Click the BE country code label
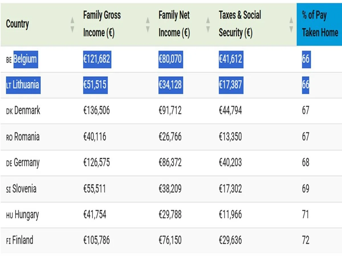Image resolution: width=342 pixels, height=257 pixels. [9, 60]
